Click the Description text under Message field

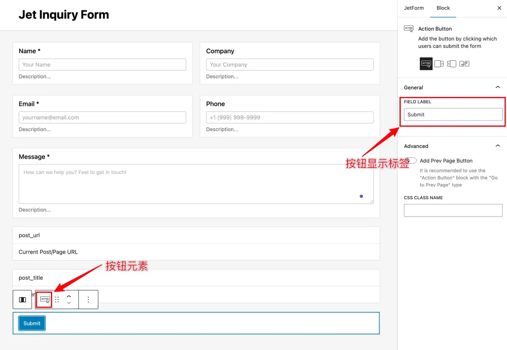point(35,210)
